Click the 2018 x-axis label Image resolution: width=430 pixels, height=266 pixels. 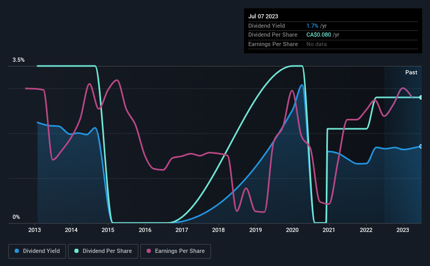pyautogui.click(x=218, y=230)
